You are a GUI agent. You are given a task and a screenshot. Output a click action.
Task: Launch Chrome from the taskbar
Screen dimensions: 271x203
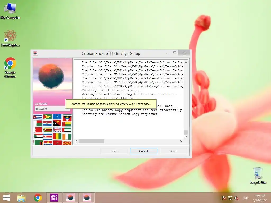(38, 198)
